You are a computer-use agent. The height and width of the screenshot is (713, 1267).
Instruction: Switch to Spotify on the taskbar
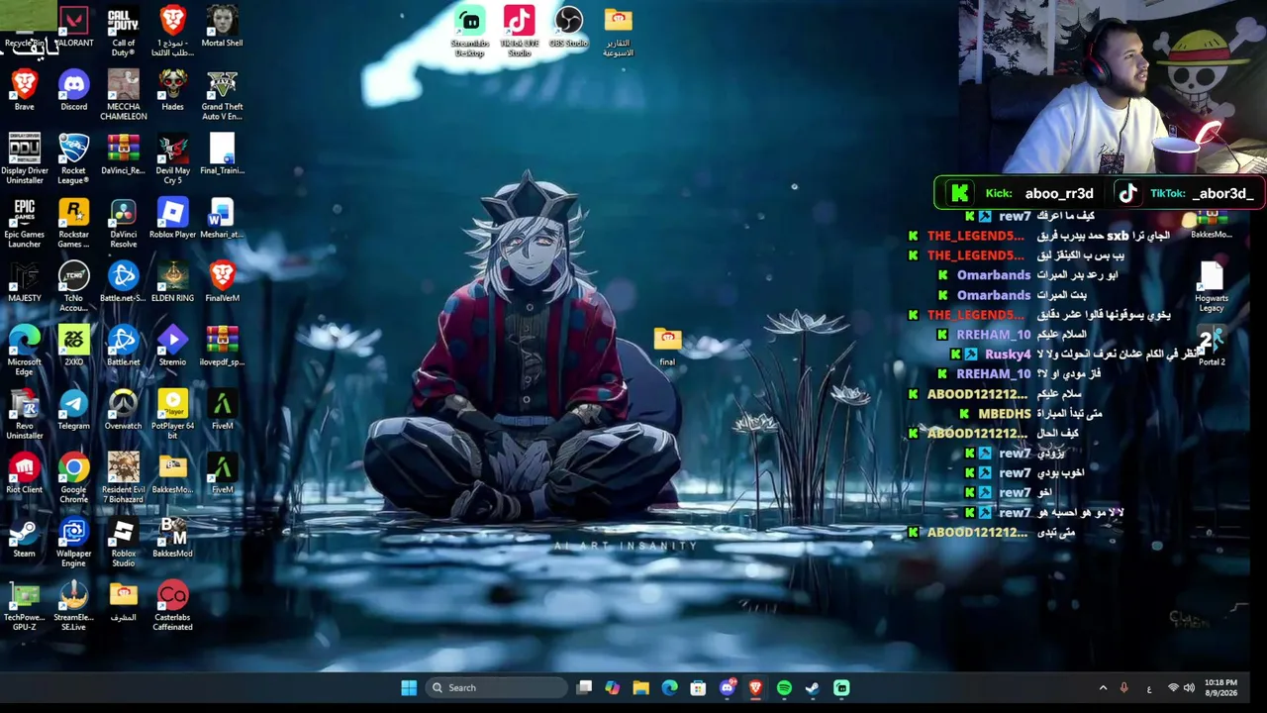click(785, 688)
